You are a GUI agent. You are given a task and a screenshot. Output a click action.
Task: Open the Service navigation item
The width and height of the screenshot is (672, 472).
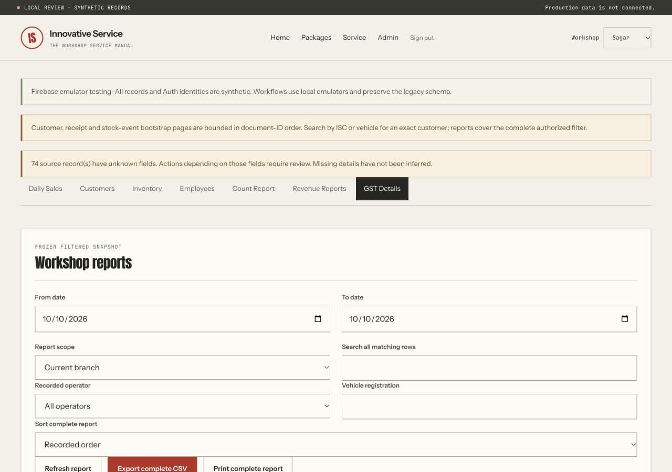pos(354,38)
